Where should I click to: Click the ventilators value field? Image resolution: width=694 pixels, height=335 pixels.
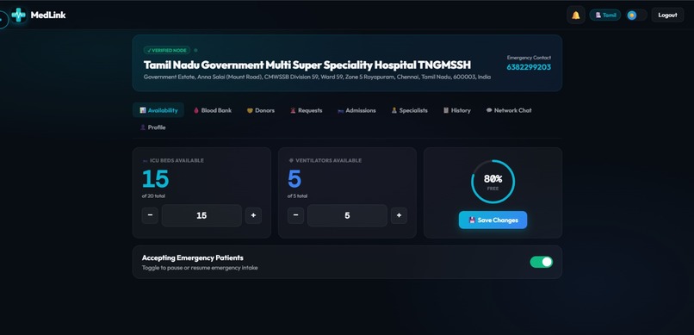348,215
